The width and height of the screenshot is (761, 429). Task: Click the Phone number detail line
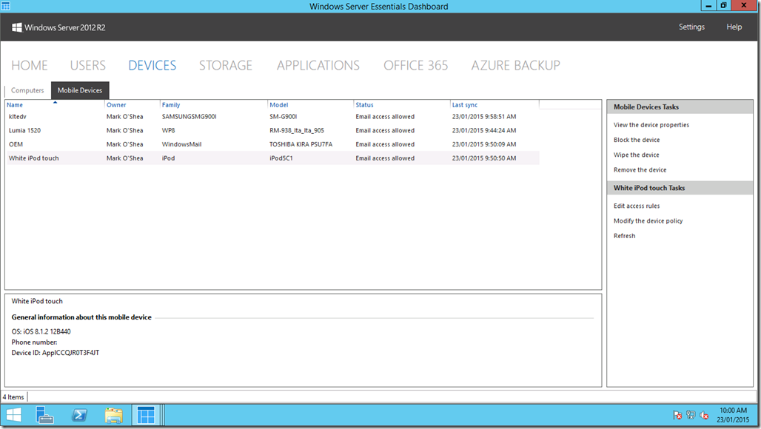35,342
